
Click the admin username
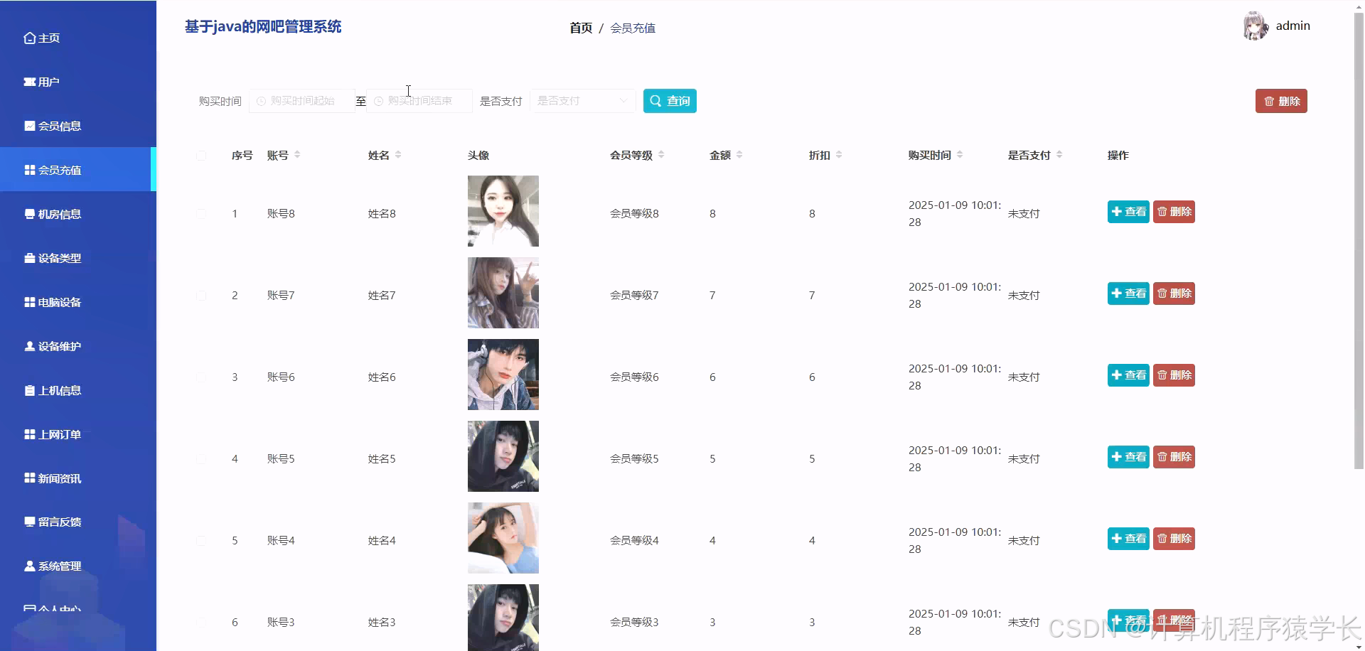tap(1292, 26)
